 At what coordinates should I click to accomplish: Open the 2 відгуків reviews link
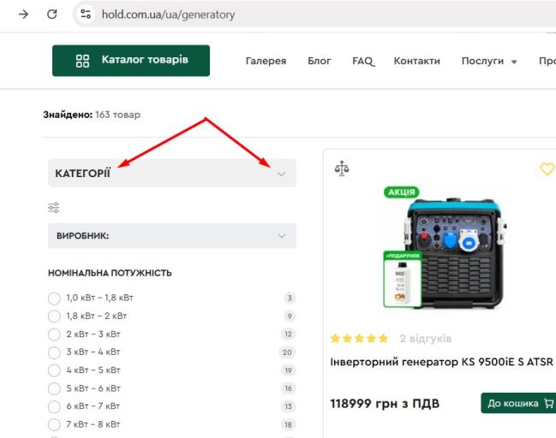[x=426, y=339]
